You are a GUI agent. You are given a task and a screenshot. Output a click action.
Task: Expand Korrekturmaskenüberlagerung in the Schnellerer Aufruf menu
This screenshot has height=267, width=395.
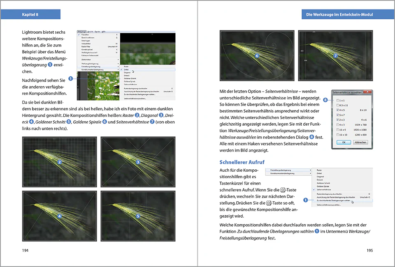click(289, 173)
